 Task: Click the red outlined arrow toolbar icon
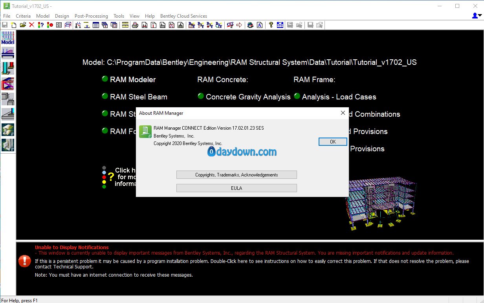[240, 25]
